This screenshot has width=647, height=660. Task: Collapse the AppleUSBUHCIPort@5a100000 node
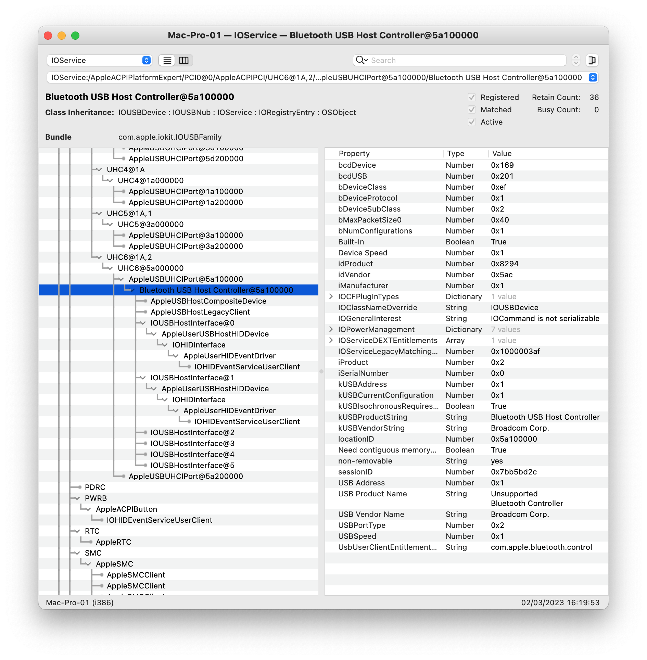coord(121,279)
